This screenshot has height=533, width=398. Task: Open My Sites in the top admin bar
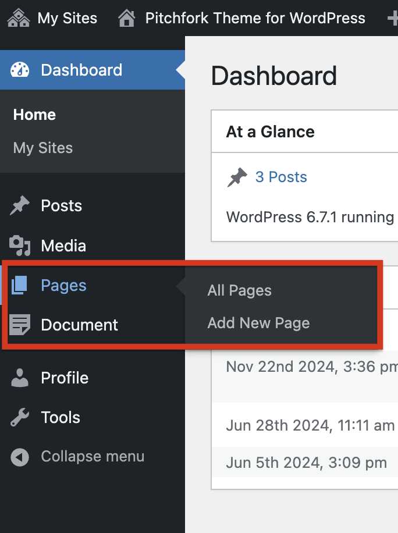pyautogui.click(x=67, y=18)
